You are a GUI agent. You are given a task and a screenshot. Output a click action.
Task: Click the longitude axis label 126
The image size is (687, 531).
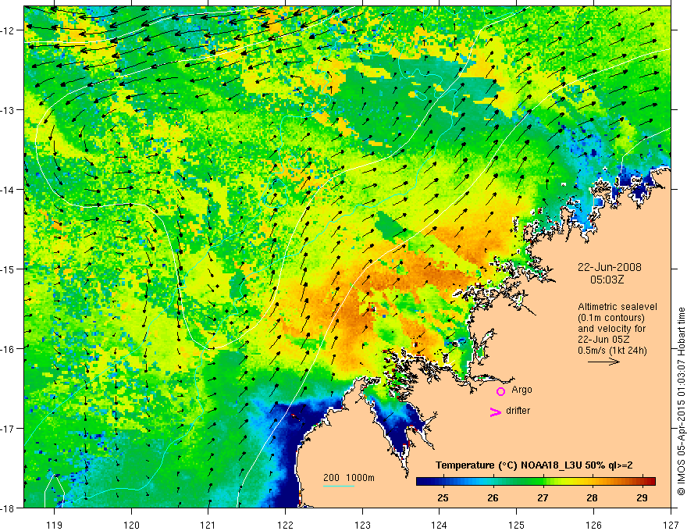(x=593, y=525)
